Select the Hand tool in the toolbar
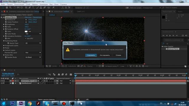This screenshot has width=189, height=106. click(7, 8)
